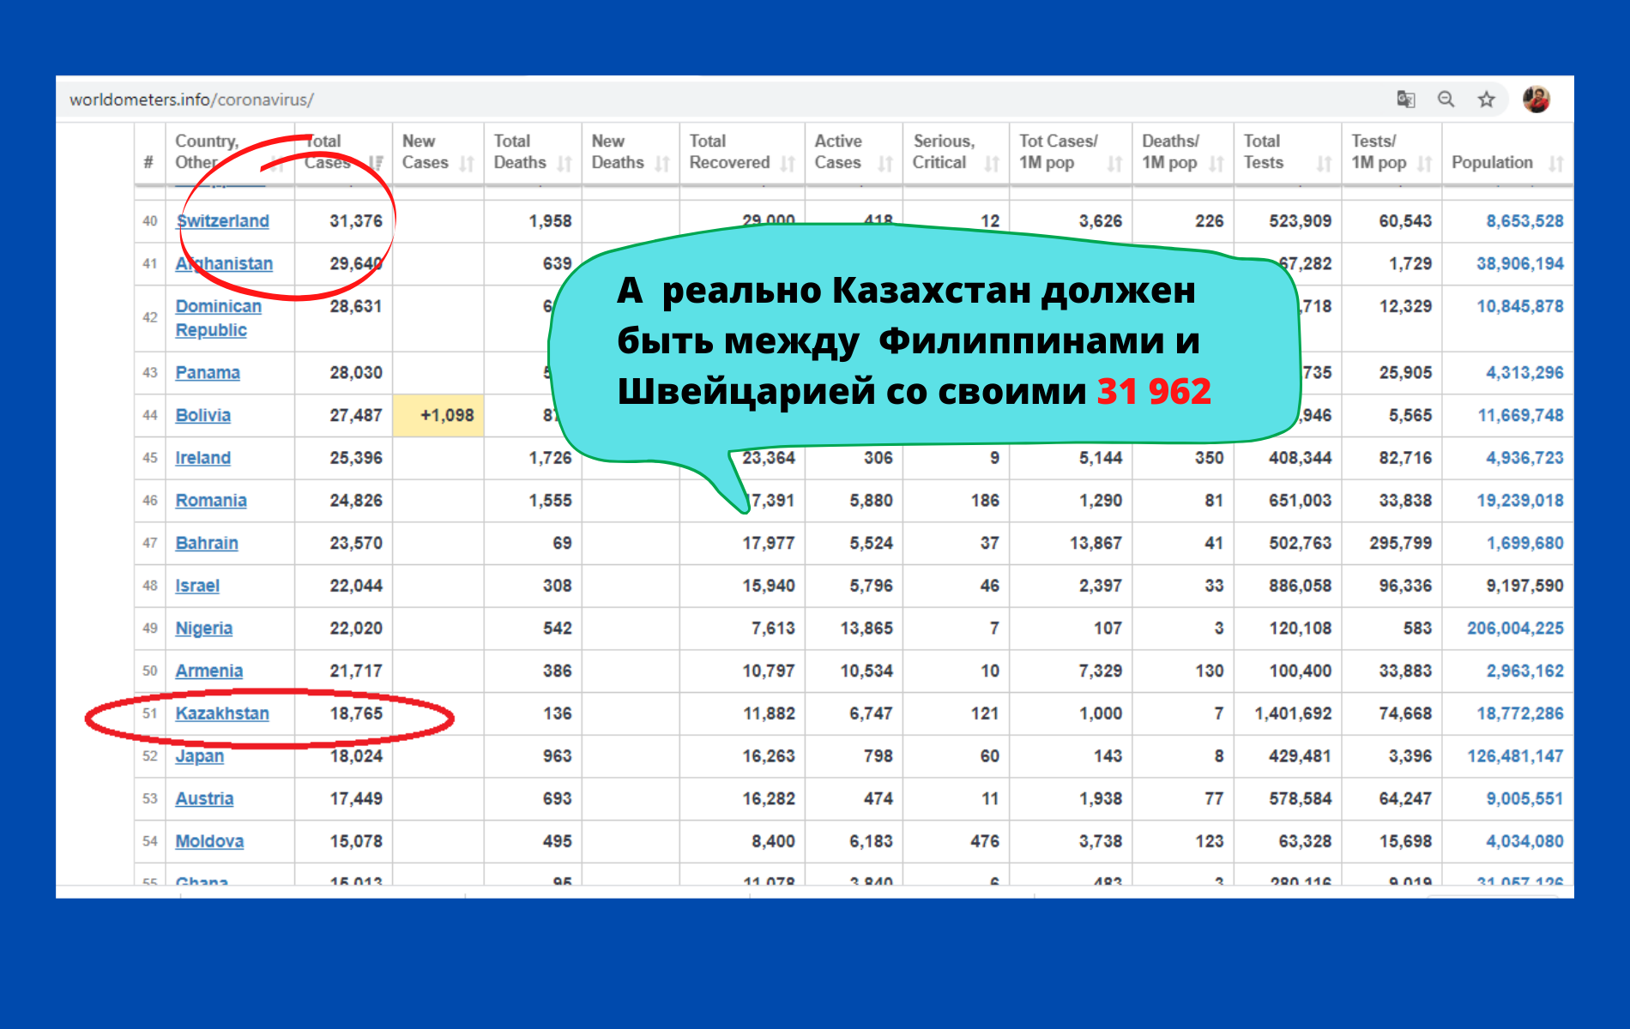Open the Austria country link

tap(204, 799)
